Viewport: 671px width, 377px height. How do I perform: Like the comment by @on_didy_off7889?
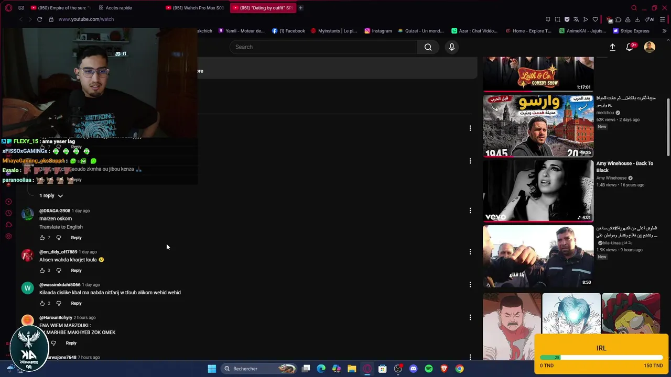pos(42,271)
